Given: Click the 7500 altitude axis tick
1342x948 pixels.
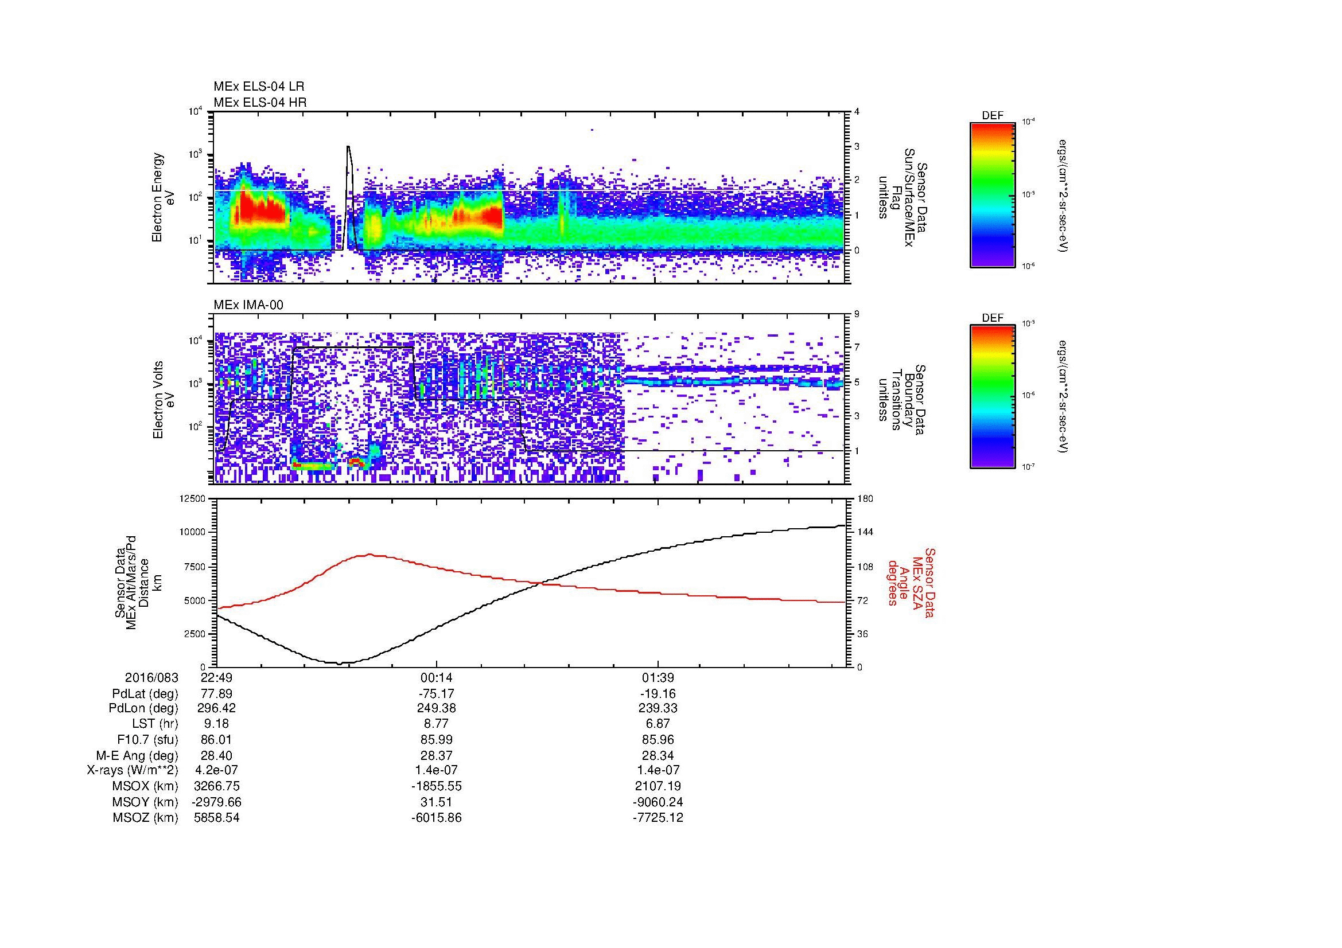Looking at the screenshot, I should click(x=196, y=567).
